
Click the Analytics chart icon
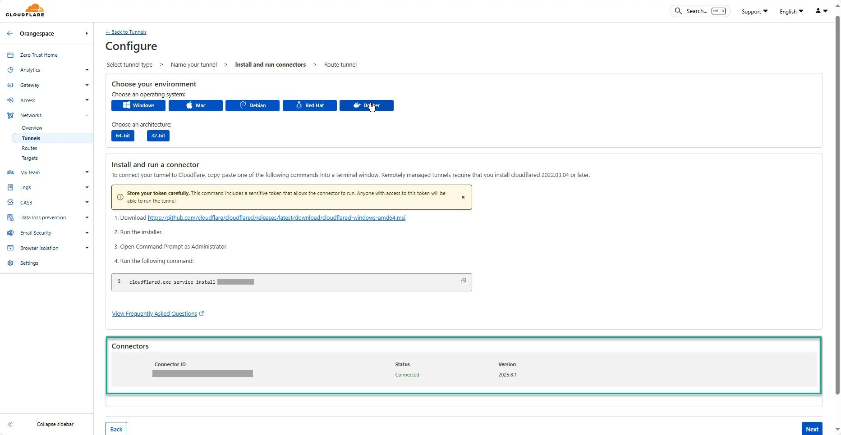(x=10, y=70)
